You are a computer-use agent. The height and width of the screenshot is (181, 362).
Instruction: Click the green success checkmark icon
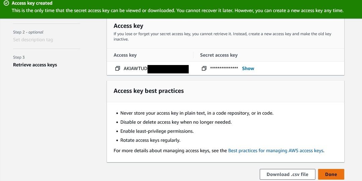pyautogui.click(x=6, y=3)
